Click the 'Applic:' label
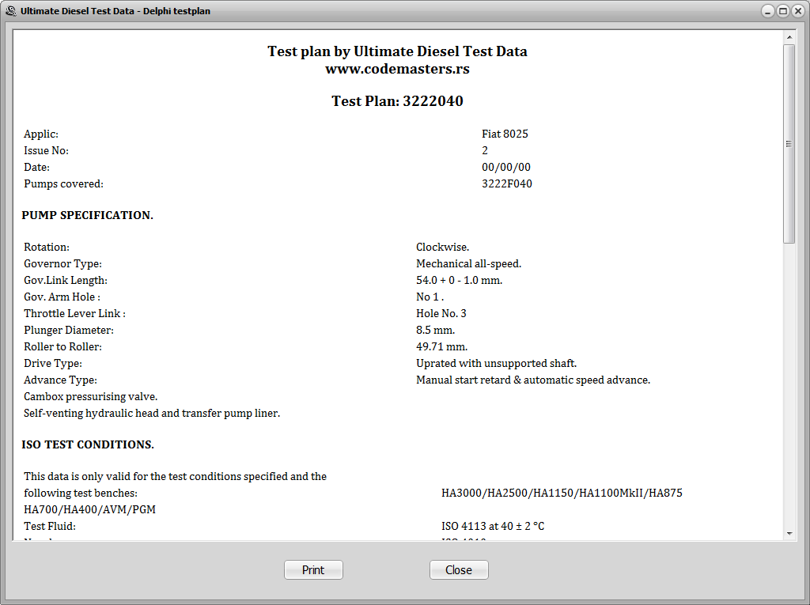The image size is (810, 605). [41, 134]
